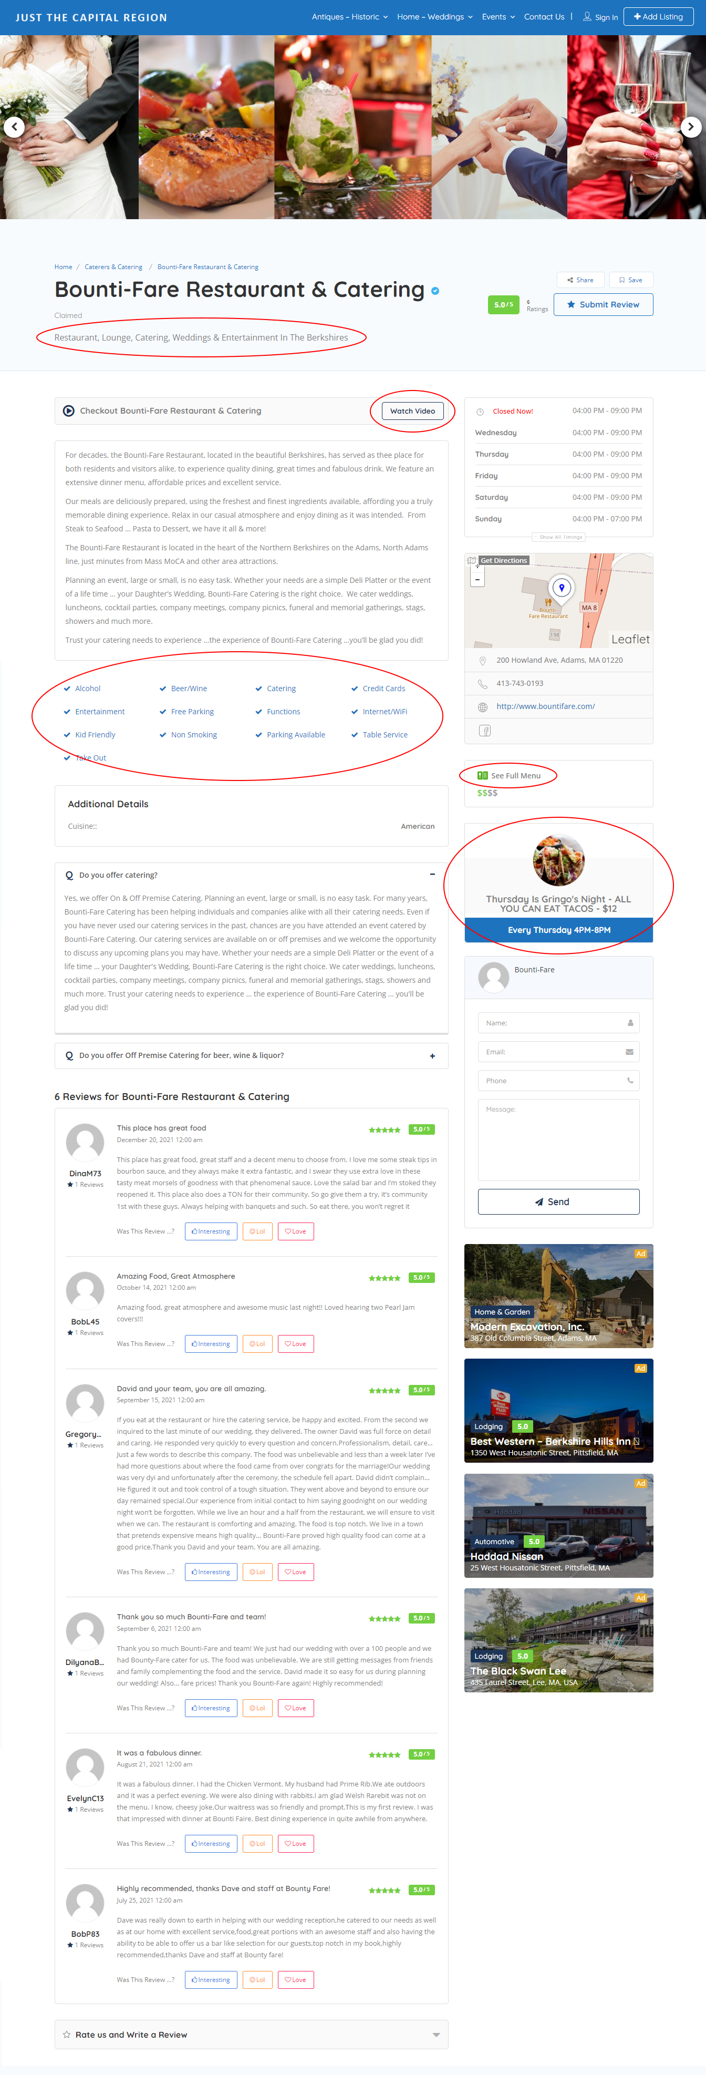Click the next slide arrow on image carousel
The width and height of the screenshot is (706, 2075).
point(691,127)
